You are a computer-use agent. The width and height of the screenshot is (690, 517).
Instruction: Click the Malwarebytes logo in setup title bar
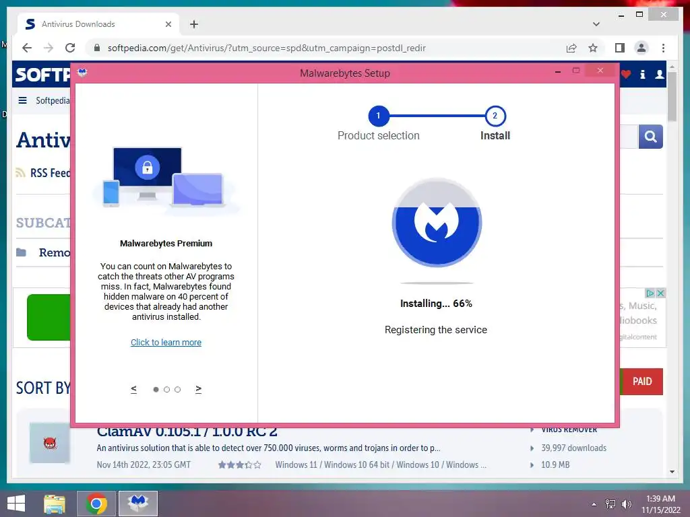(82, 73)
